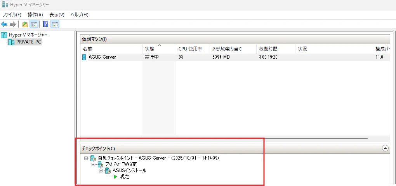The height and width of the screenshot is (186, 396).
Task: Open the ヘルプ(H) menu
Action: pos(80,15)
